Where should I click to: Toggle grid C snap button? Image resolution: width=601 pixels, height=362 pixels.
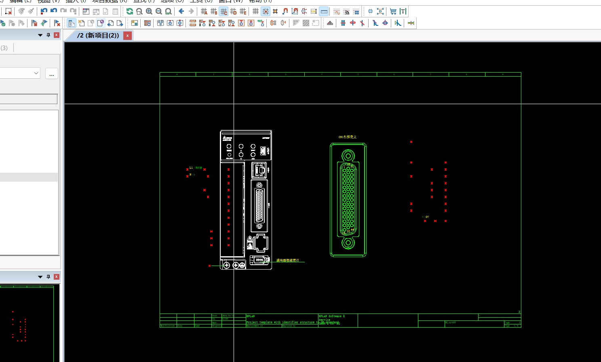tap(224, 12)
